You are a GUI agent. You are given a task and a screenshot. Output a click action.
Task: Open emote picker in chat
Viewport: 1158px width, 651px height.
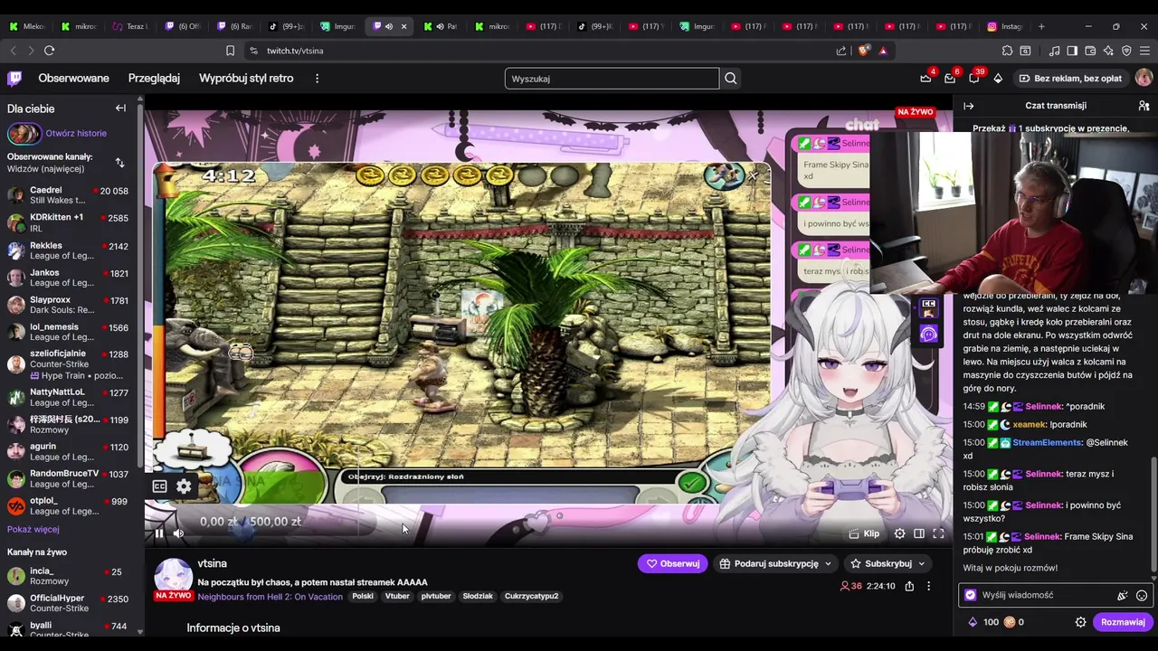click(1142, 595)
